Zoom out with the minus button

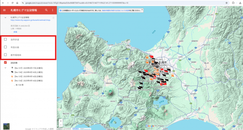click(x=61, y=125)
